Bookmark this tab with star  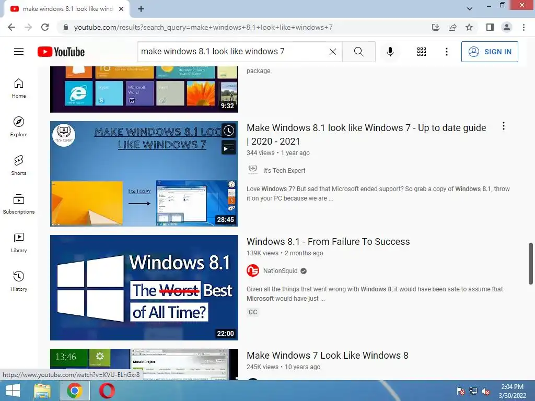469,27
